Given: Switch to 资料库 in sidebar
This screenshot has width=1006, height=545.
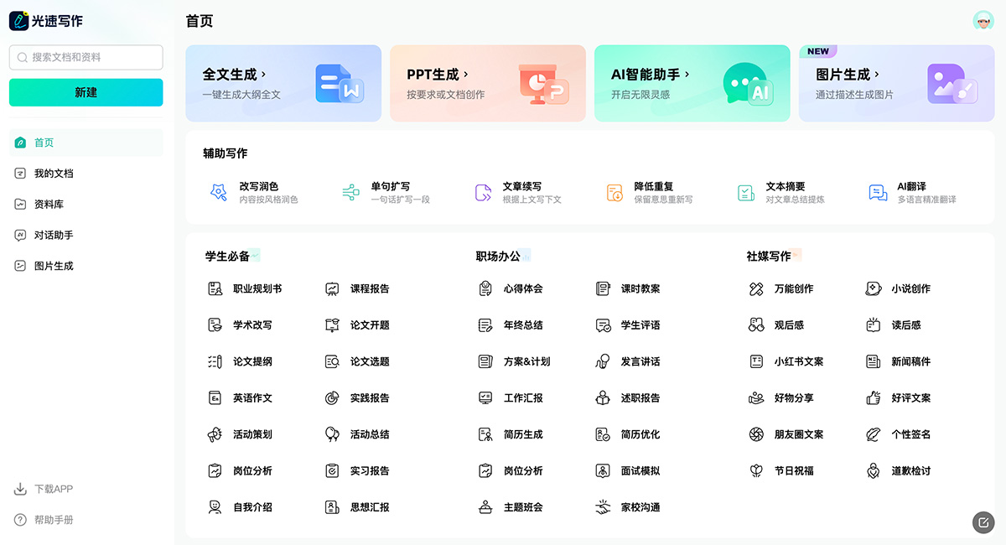Looking at the screenshot, I should [49, 205].
